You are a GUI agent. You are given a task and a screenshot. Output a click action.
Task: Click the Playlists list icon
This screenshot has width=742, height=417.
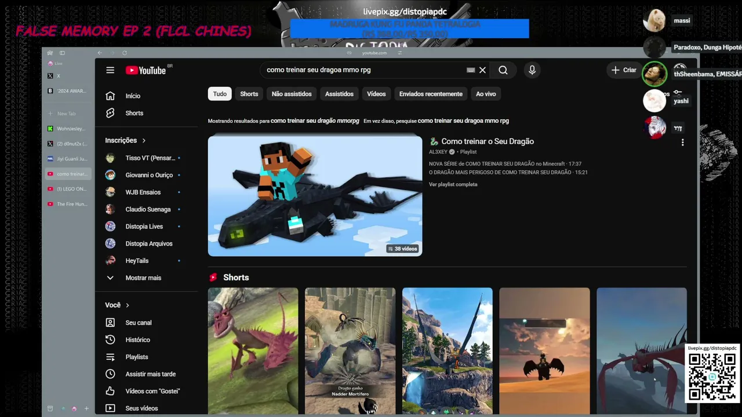110,357
